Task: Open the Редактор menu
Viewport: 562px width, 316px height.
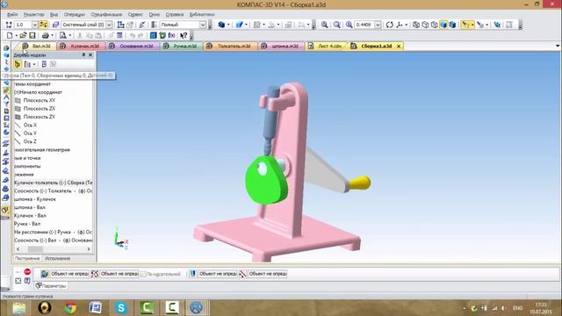Action: [33, 14]
